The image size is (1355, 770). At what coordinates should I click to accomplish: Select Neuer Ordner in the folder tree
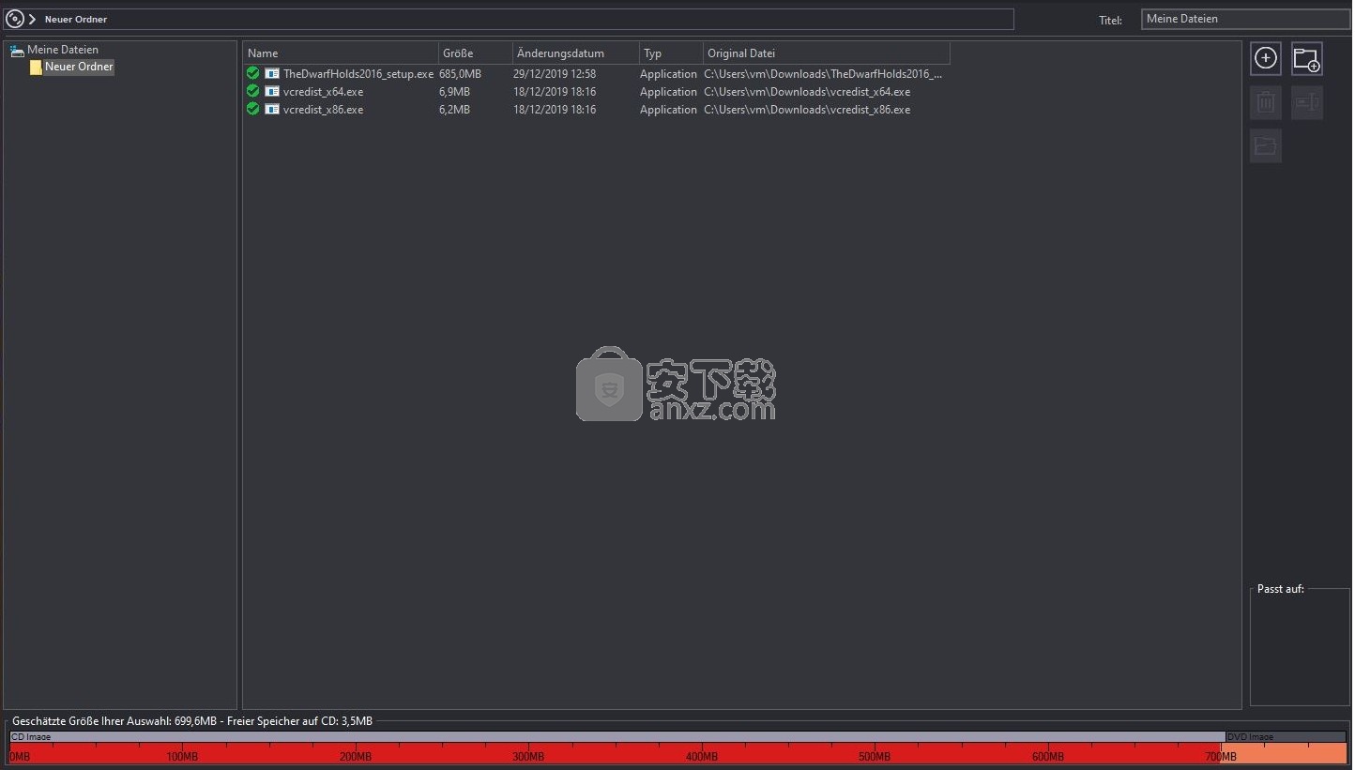[79, 67]
